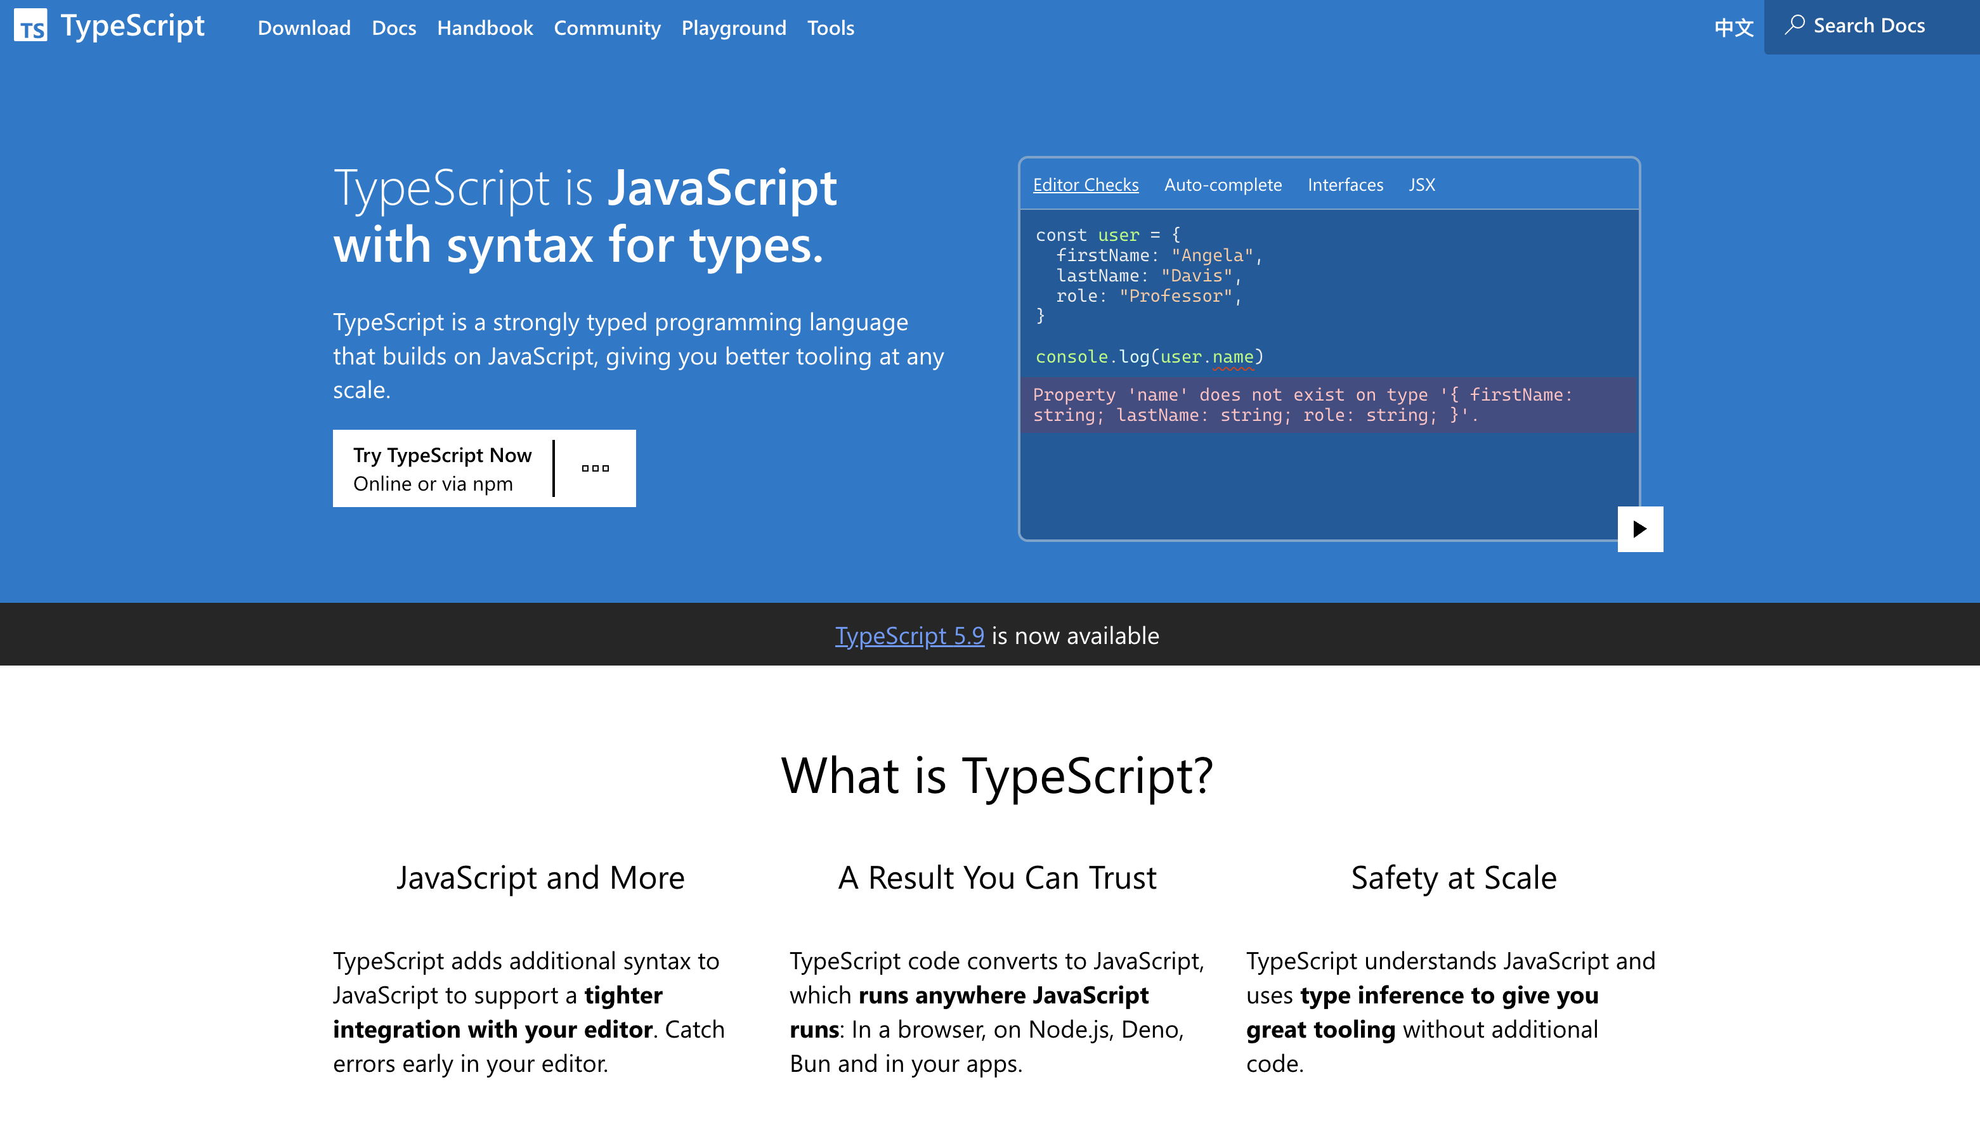1980x1127 pixels.
Task: Open the Tools menu item
Action: click(830, 28)
